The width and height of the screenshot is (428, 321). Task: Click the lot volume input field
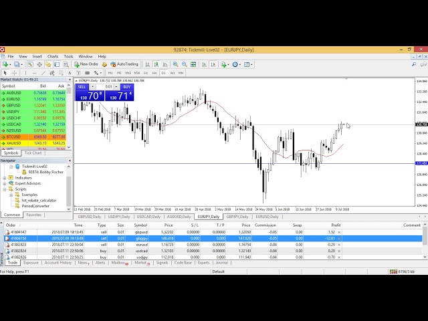tap(108, 86)
